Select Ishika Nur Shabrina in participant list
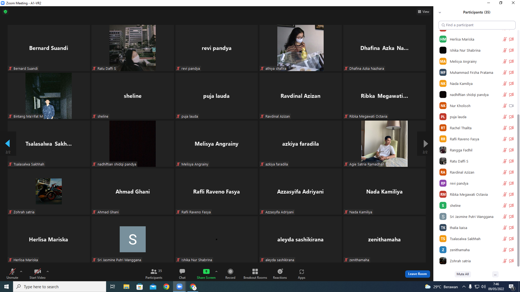This screenshot has height=292, width=520. click(x=477, y=51)
